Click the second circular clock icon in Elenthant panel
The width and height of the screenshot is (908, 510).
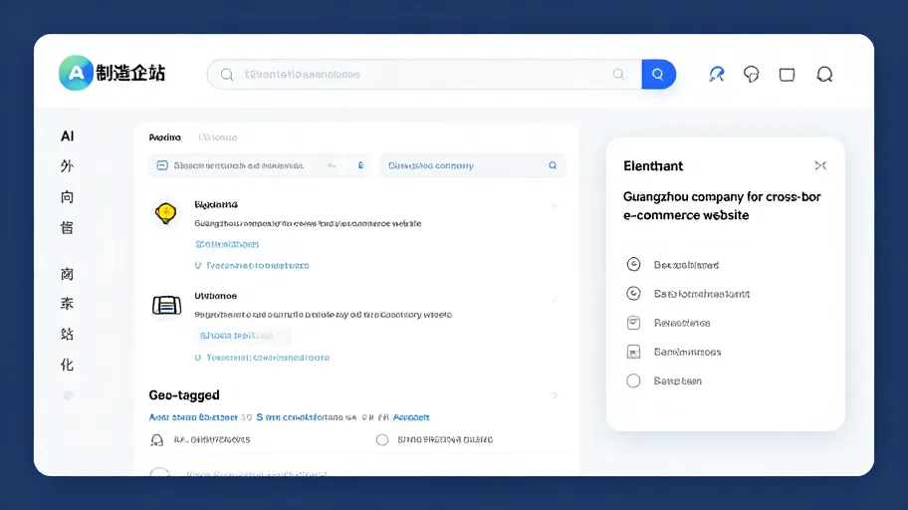[x=633, y=293]
